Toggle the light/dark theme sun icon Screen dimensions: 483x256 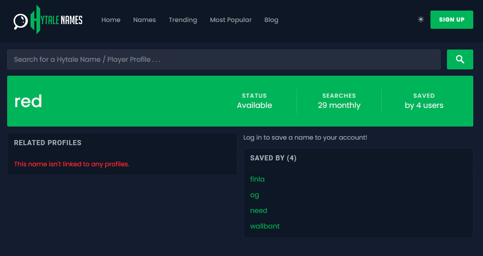tap(421, 19)
